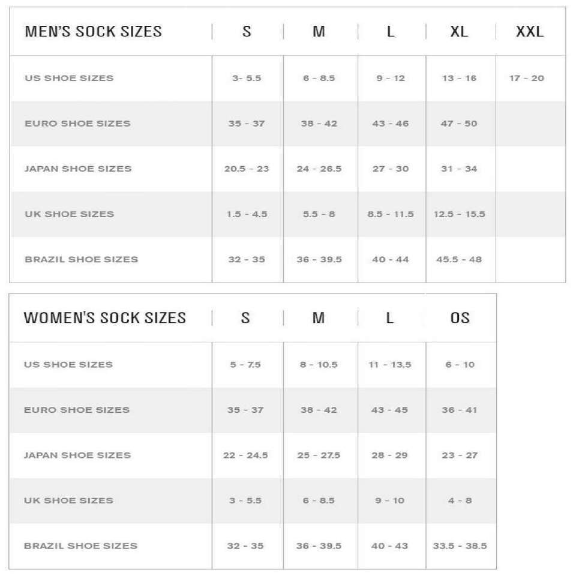Click women's Japan size 25 - 27.5 cell
This screenshot has height=576, width=576.
(x=319, y=455)
